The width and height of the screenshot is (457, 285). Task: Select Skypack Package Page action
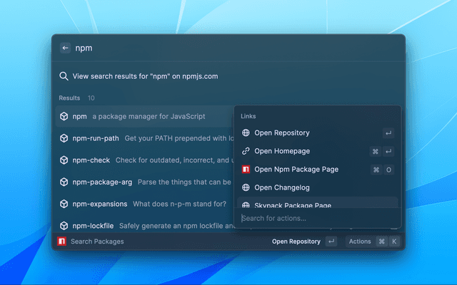pos(292,204)
